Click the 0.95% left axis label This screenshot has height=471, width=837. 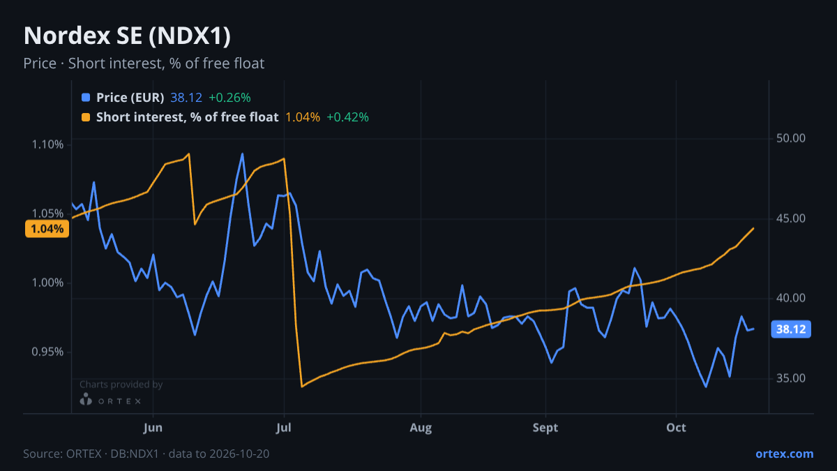point(47,352)
